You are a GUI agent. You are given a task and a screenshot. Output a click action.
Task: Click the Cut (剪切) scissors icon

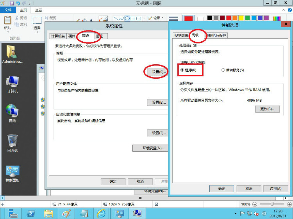click(x=17, y=18)
